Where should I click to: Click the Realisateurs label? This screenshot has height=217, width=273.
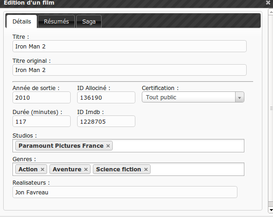click(x=31, y=183)
